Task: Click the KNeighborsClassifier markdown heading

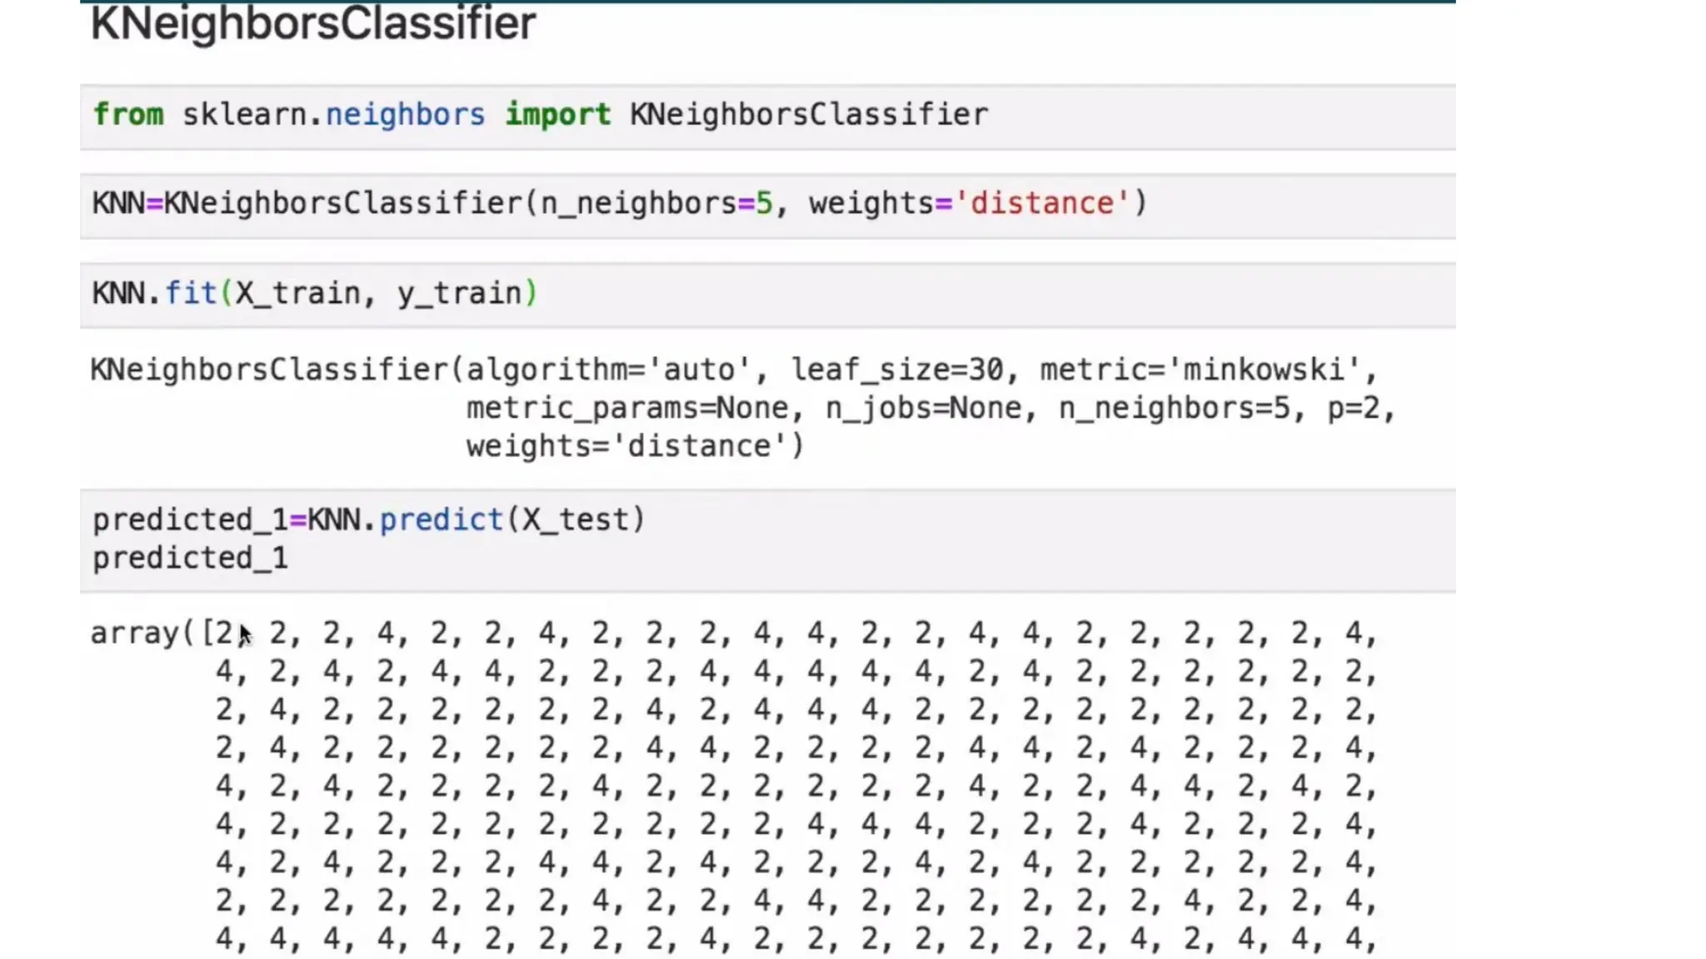Action: (313, 23)
